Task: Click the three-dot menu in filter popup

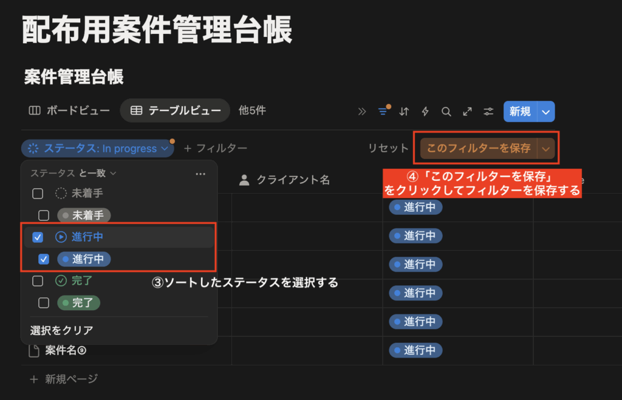Action: (x=200, y=174)
